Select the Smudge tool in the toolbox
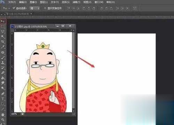The width and height of the screenshot is (174, 125). 3,83
